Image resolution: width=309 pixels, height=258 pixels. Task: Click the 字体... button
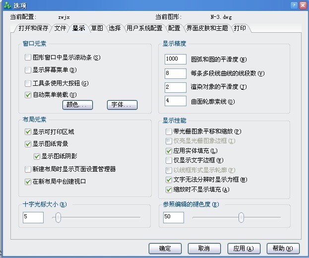122,105
